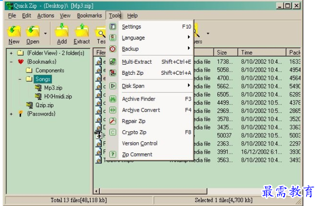The height and width of the screenshot is (206, 318).
Task: Open the Bookmarks menu
Action: point(90,16)
